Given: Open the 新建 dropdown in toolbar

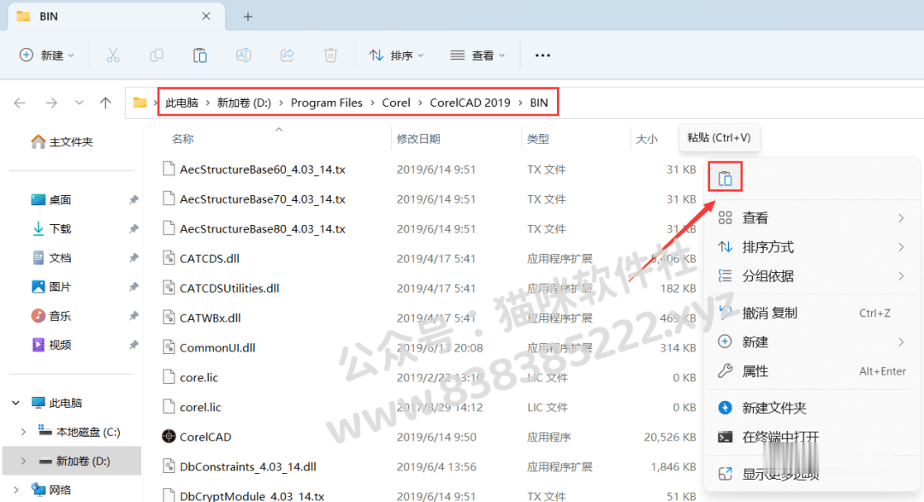Looking at the screenshot, I should click(46, 56).
